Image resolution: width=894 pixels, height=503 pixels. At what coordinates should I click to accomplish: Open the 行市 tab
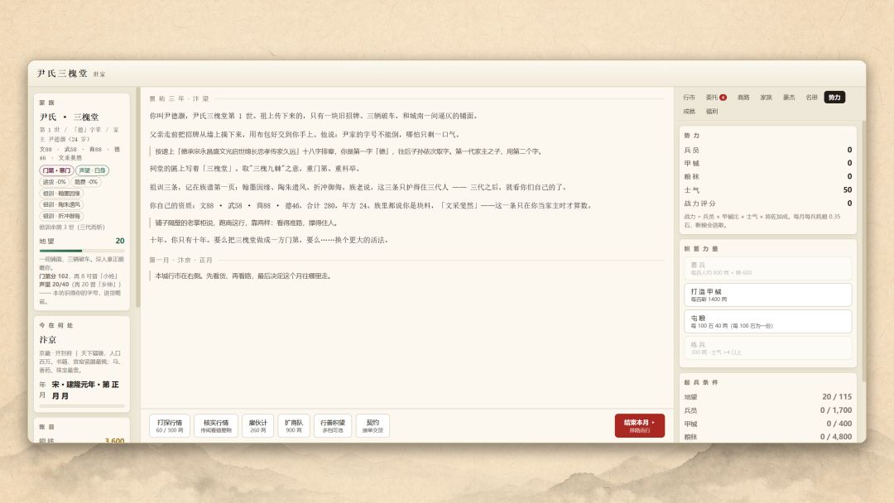click(689, 98)
